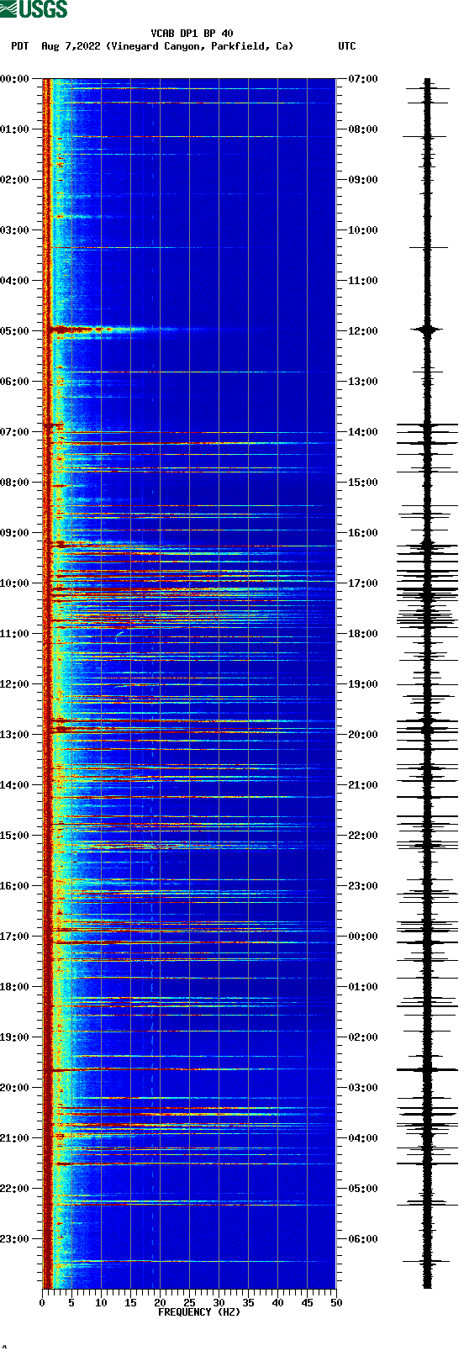Screen dimensions: 464x1356
Task: Click the '50' frequency axis tick
Action: click(336, 1303)
